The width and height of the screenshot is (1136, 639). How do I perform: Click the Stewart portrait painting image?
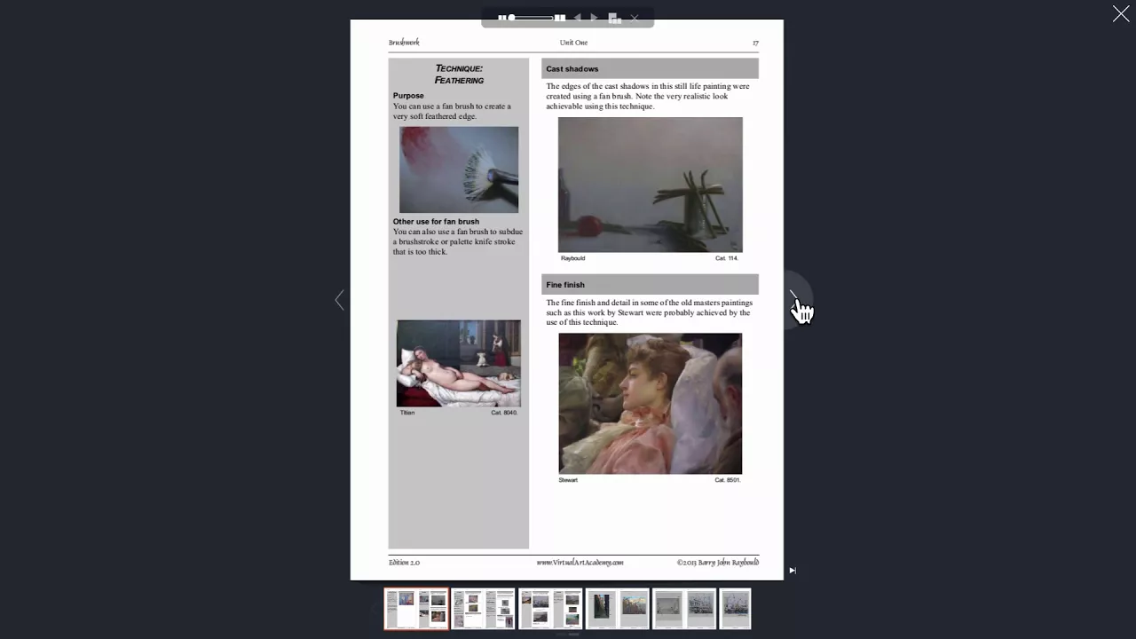coord(651,404)
